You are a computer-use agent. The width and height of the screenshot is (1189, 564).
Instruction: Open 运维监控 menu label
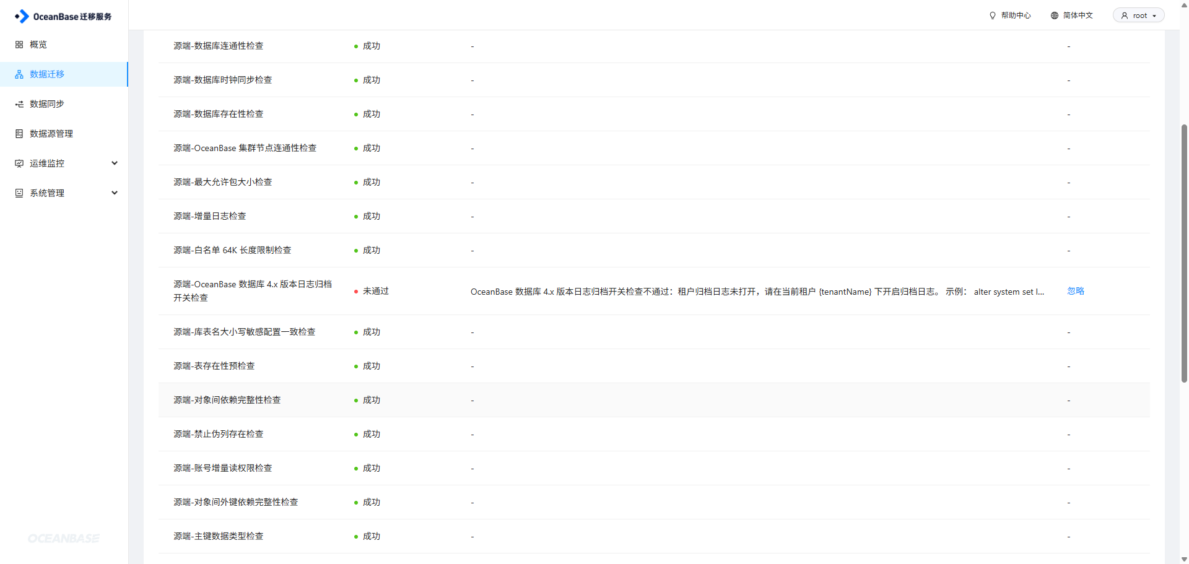(47, 163)
